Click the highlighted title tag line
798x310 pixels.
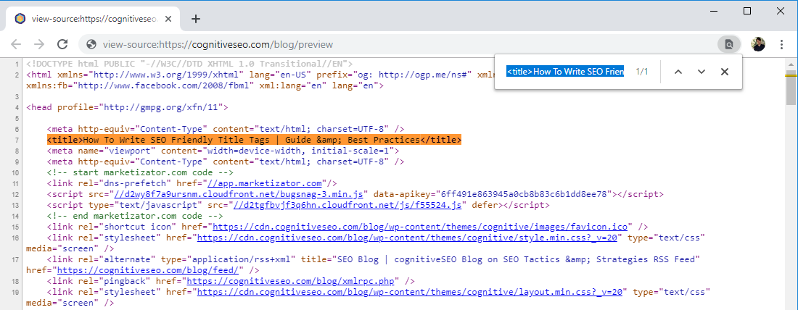[x=254, y=140]
